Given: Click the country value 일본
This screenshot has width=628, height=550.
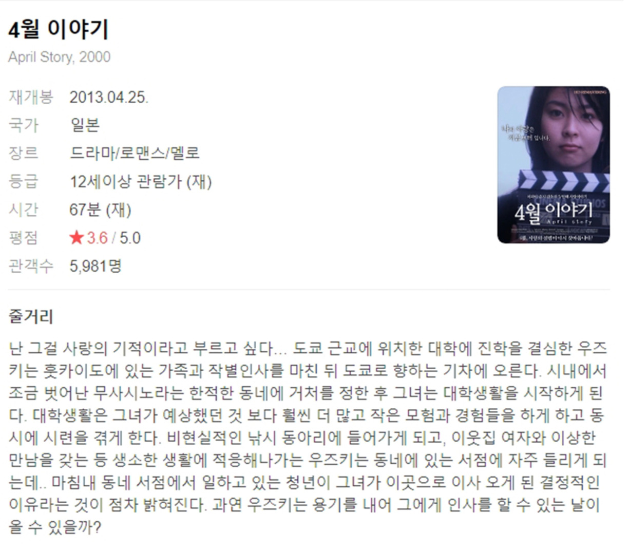Looking at the screenshot, I should (85, 125).
